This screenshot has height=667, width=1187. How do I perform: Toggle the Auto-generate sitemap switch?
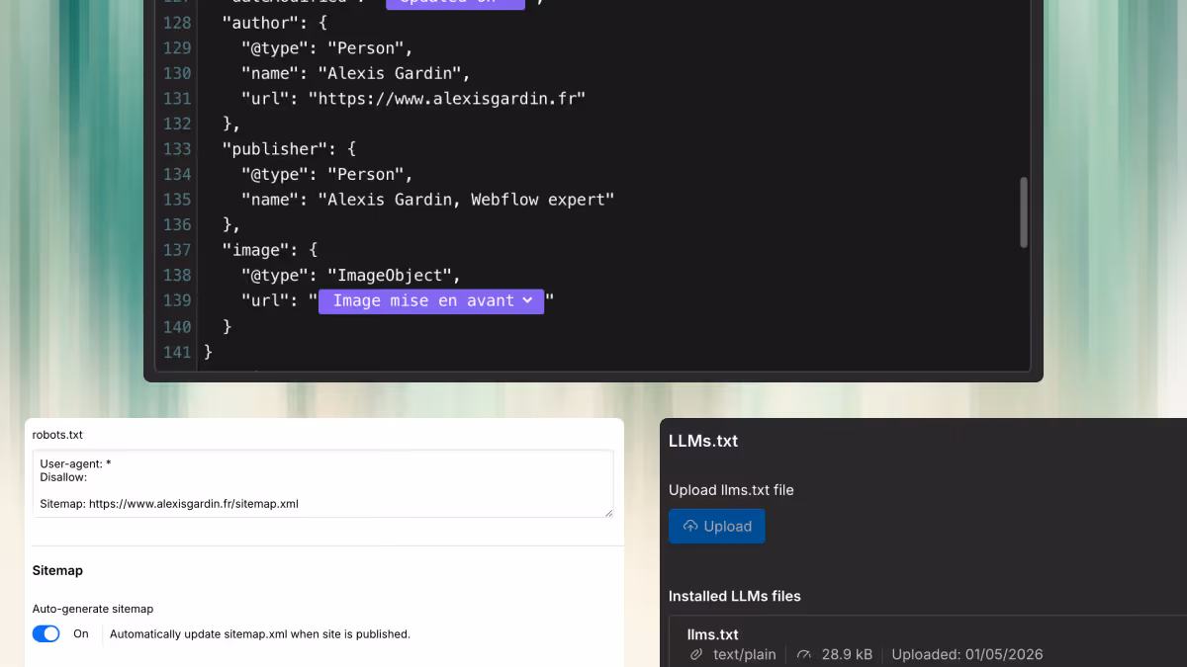tap(46, 633)
